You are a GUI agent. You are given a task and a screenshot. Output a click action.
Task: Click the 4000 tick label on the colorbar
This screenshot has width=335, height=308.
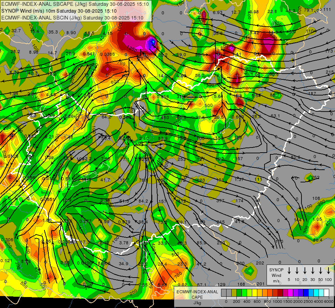319,301
